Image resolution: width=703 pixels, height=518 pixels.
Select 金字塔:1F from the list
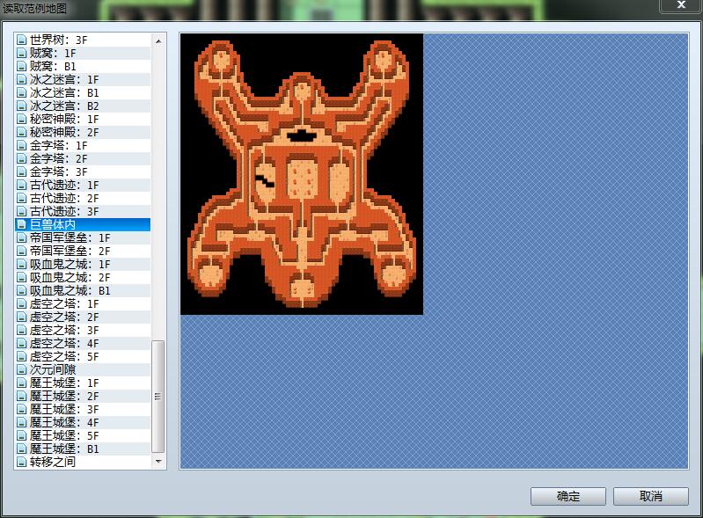[83, 146]
